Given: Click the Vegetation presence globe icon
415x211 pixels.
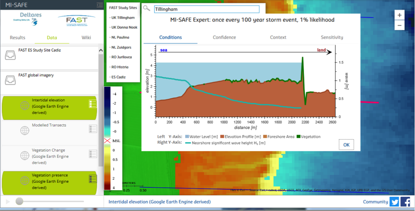Looking at the screenshot, I should tap(25, 181).
